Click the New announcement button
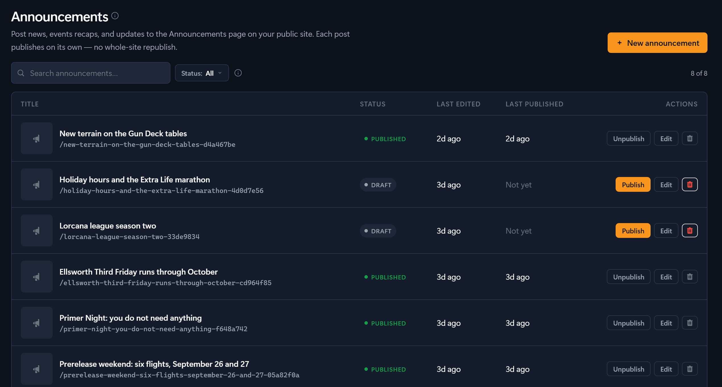 tap(657, 43)
